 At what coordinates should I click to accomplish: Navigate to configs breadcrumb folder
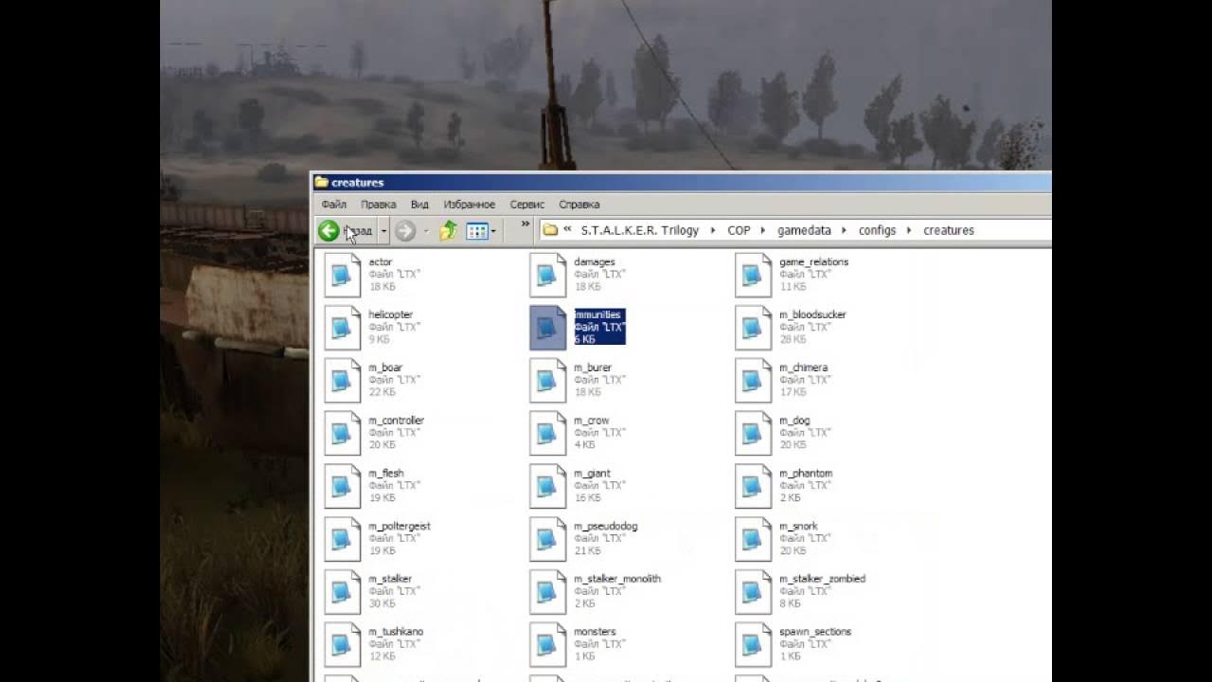point(877,230)
